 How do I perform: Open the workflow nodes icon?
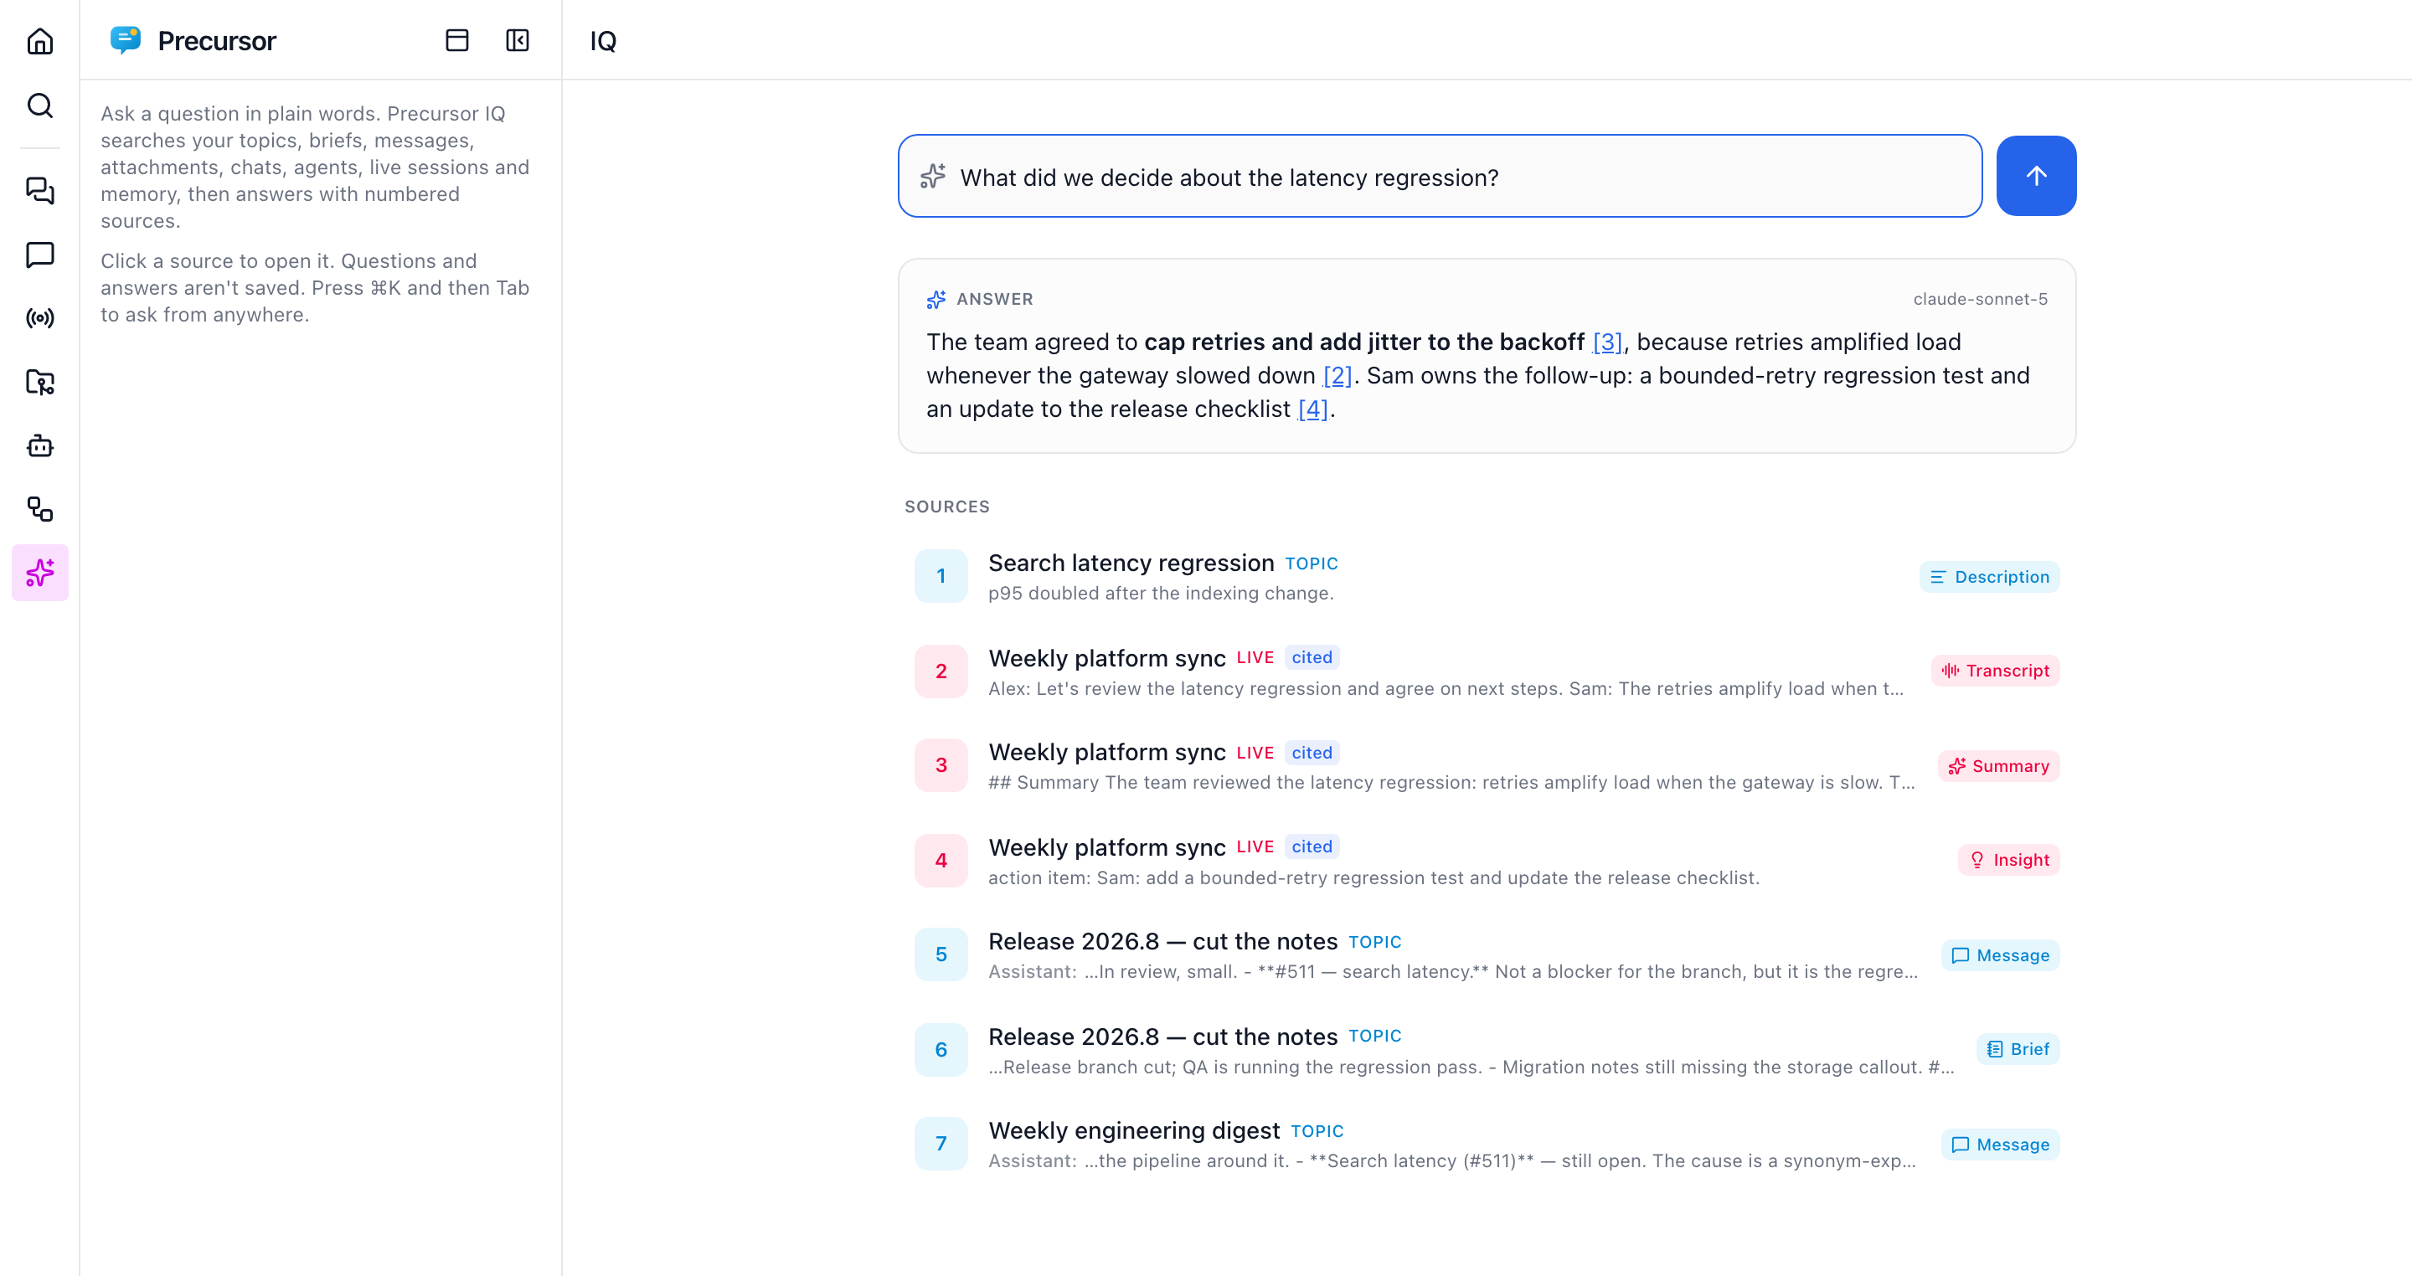(39, 509)
